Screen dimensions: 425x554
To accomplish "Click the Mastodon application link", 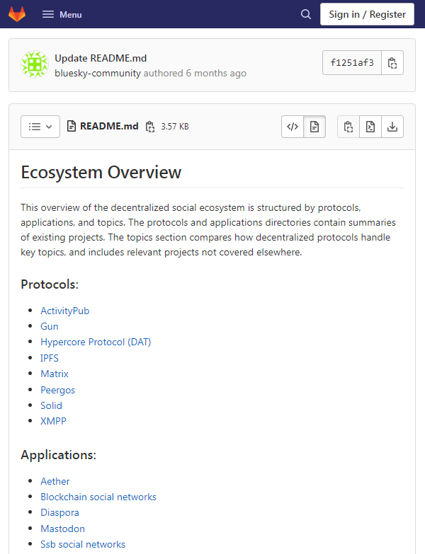I will coord(62,529).
